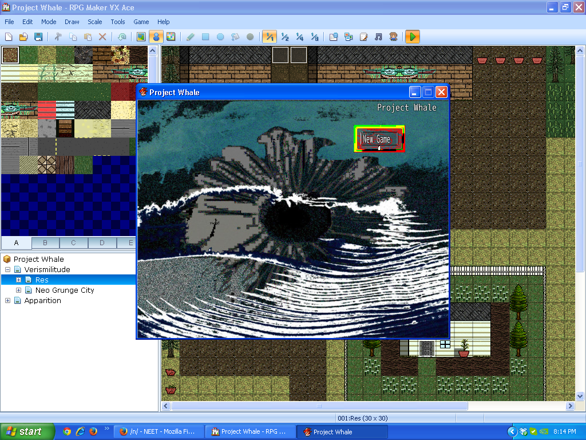Screen dimensions: 586x440
Task: Click the map horizontal scroll right arrow
Action: 570,406
